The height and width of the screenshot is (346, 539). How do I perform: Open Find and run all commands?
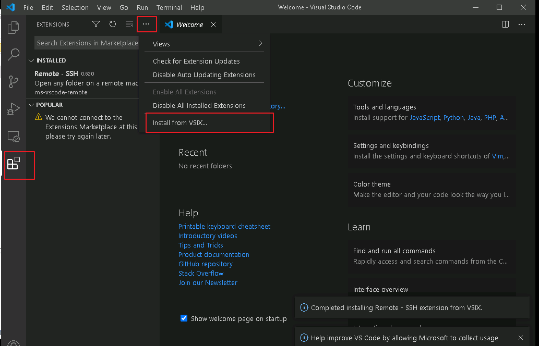pos(432,256)
